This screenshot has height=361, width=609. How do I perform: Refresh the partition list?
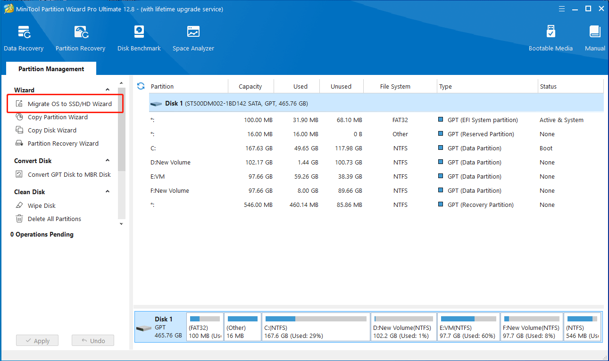141,86
